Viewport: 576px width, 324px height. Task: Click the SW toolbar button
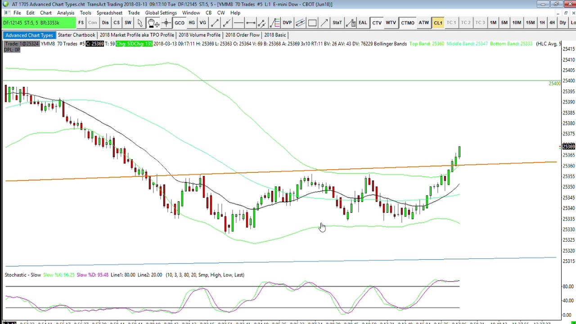[128, 22]
